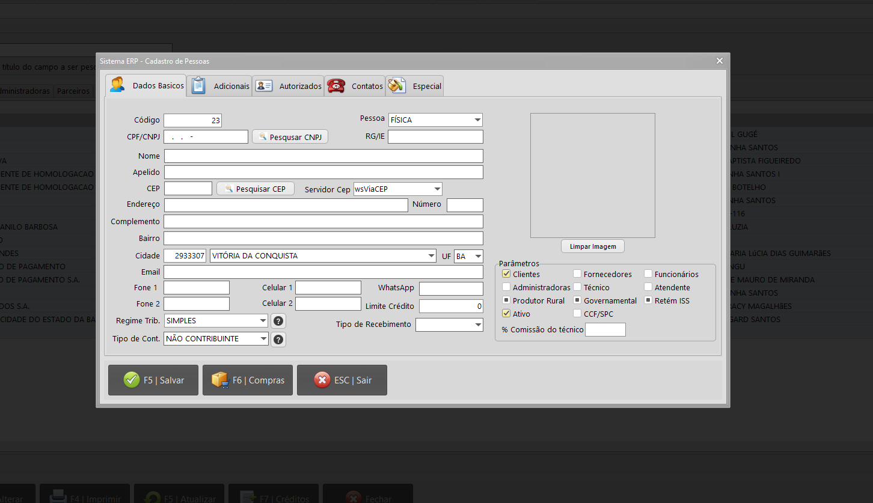Image resolution: width=873 pixels, height=503 pixels.
Task: Switch to the Dados Basicos tab
Action: [146, 86]
